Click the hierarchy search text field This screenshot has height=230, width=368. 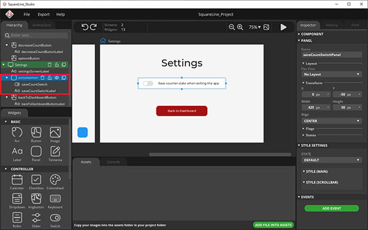[39, 35]
